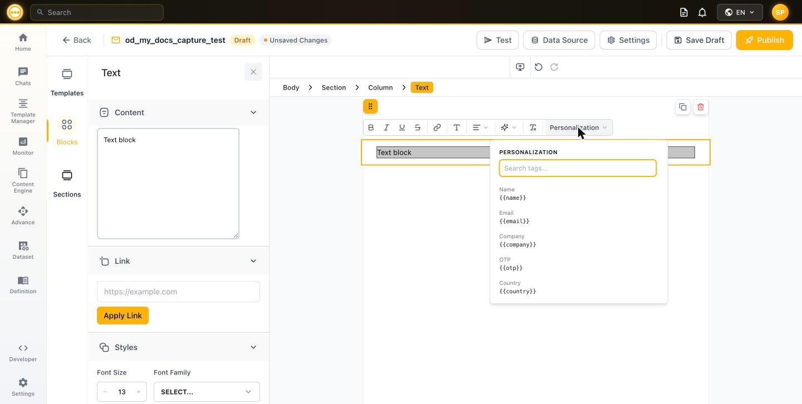Click the block drag handle

pos(370,106)
